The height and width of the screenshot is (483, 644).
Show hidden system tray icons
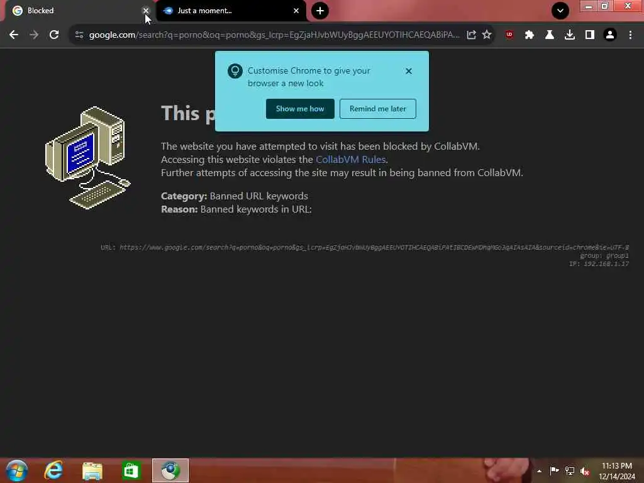pyautogui.click(x=539, y=471)
